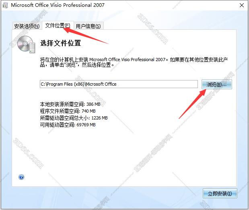Click the 可用驱动器空间: 69769 MB line
Image resolution: width=249 pixels, height=210 pixels.
click(68, 125)
